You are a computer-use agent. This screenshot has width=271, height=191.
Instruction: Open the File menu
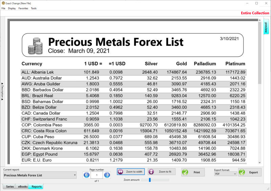coord(3,8)
